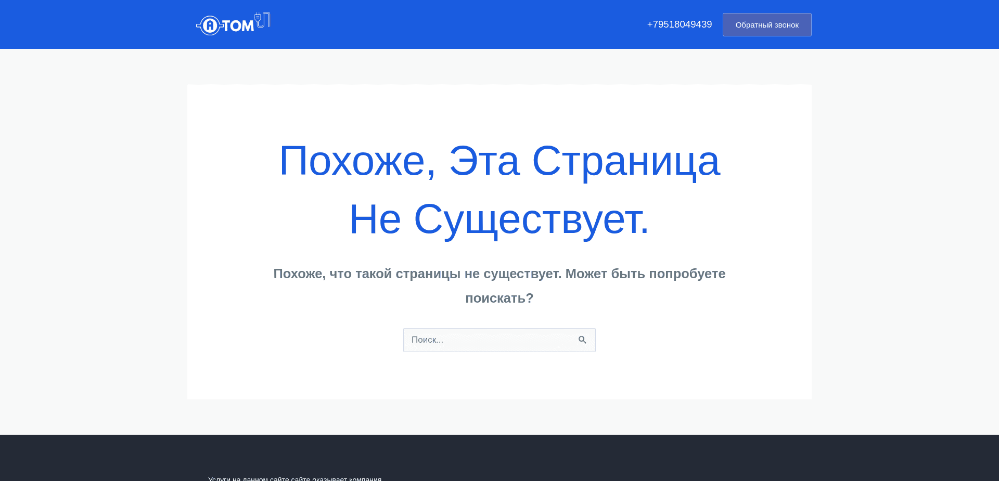Click the error description paragraph

tap(499, 285)
